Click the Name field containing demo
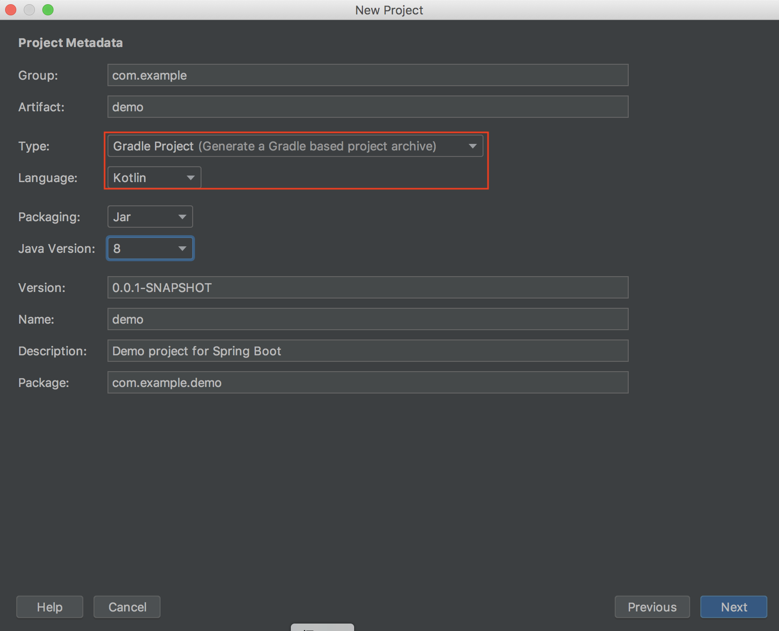Image resolution: width=779 pixels, height=631 pixels. point(368,319)
